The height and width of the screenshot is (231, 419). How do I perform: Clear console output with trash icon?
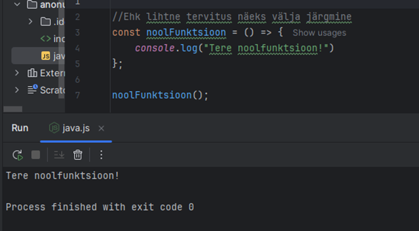[x=78, y=155]
